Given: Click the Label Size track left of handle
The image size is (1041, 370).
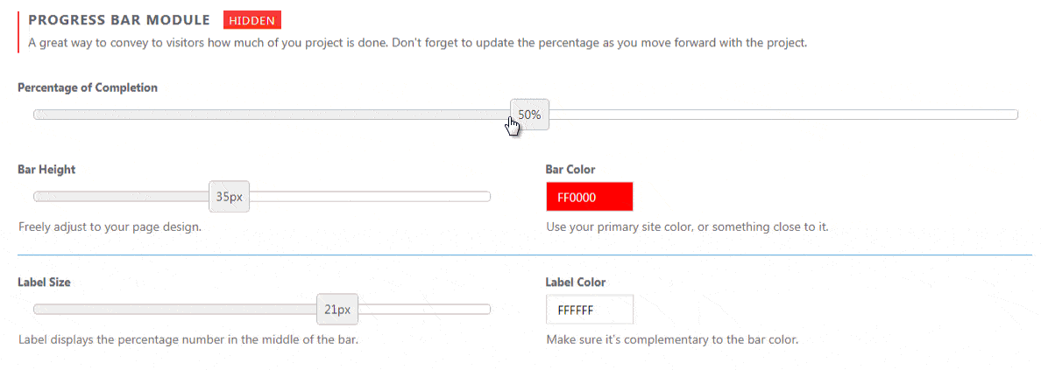Looking at the screenshot, I should (x=174, y=309).
